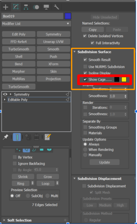
Task: Click the Box019 blue object color swatch
Action: pos(68,16)
